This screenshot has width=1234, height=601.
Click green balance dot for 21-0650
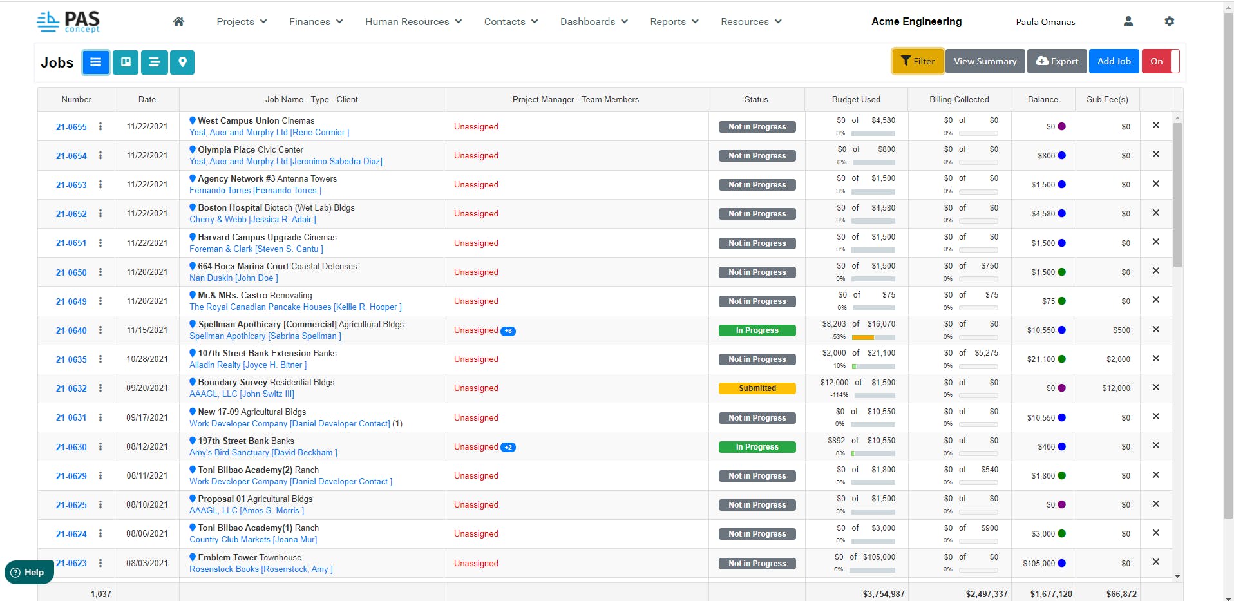(x=1062, y=272)
